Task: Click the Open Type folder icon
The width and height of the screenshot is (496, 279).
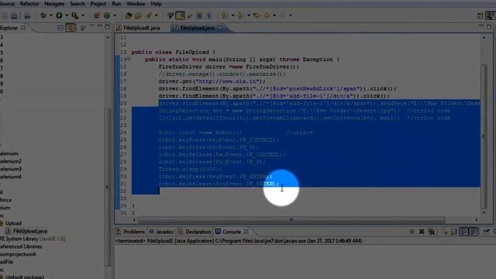Action: point(129,15)
